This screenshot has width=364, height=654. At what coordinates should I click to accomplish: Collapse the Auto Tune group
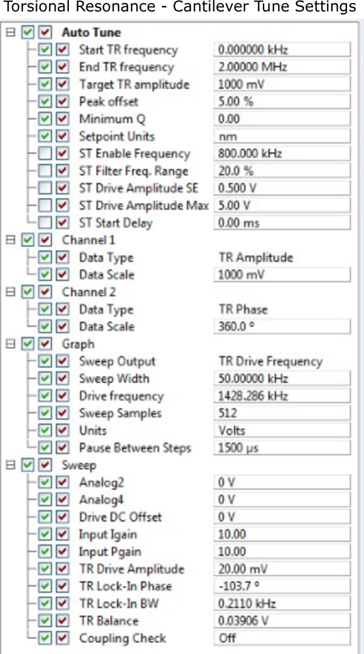(11, 33)
